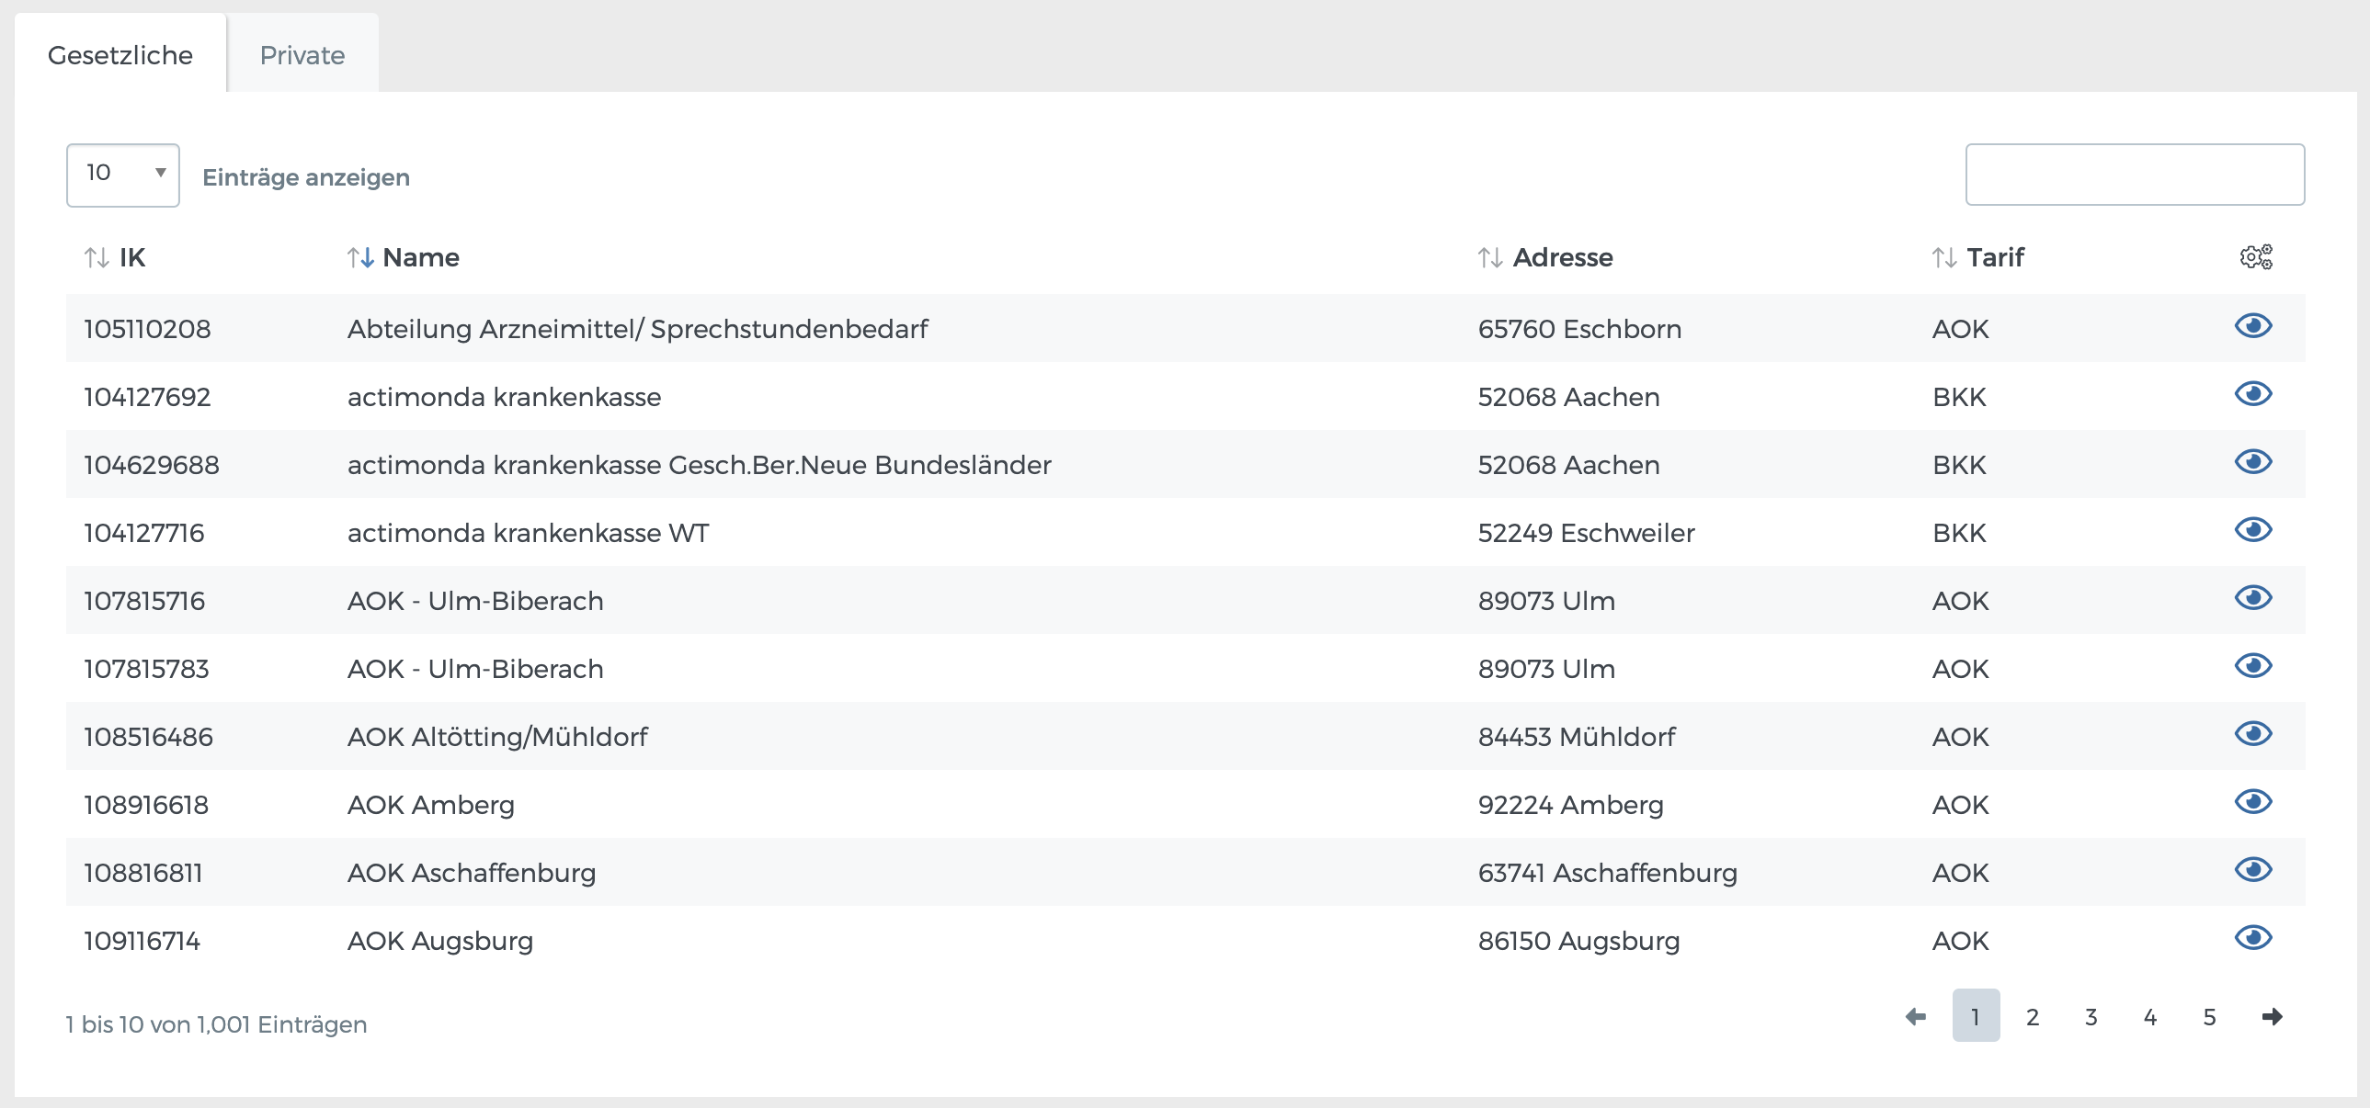Sort table by Tarif column
The height and width of the screenshot is (1108, 2370).
point(1994,257)
